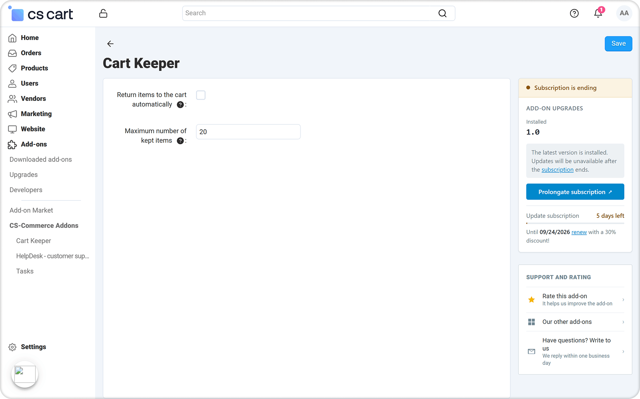Open the Settings menu

pos(33,347)
